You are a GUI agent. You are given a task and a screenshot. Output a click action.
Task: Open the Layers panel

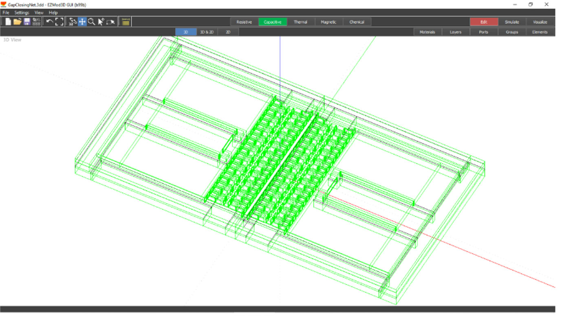[455, 31]
